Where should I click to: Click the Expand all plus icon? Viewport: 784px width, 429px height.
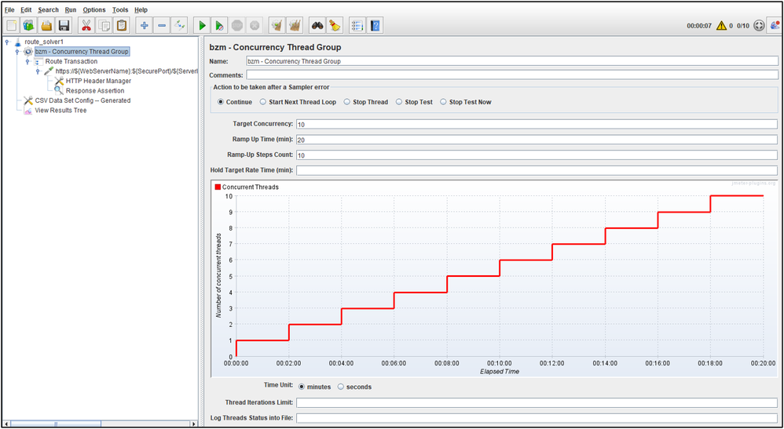pos(145,26)
